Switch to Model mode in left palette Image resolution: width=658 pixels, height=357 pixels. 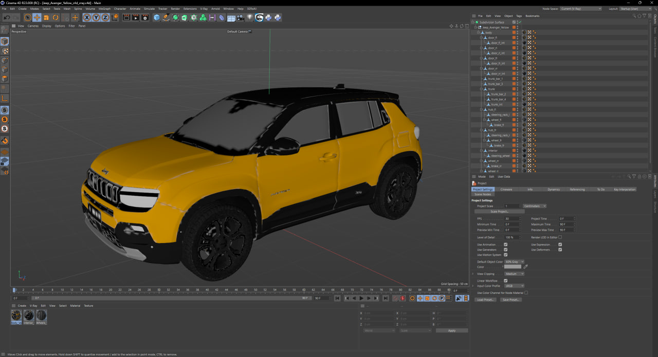click(x=5, y=41)
